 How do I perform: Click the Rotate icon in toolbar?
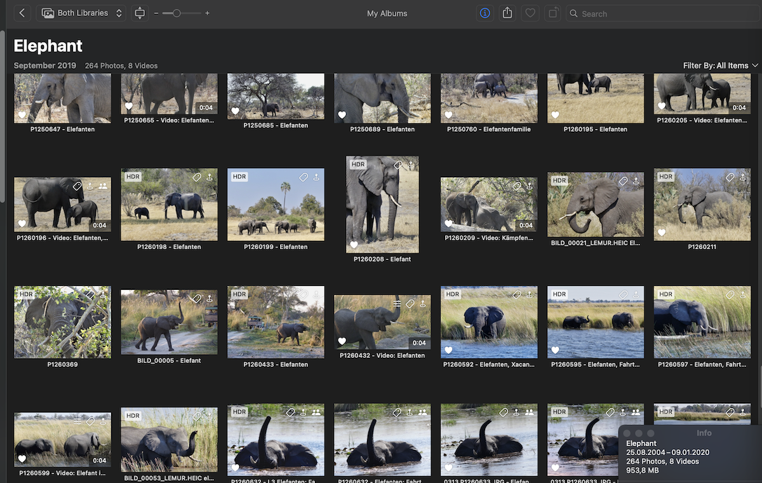(552, 13)
